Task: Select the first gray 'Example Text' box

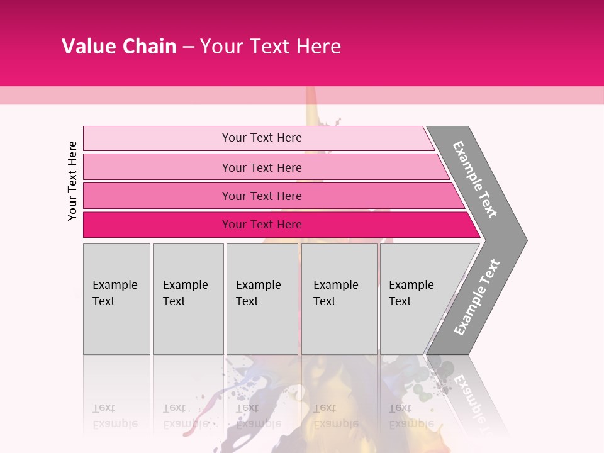Action: [116, 299]
